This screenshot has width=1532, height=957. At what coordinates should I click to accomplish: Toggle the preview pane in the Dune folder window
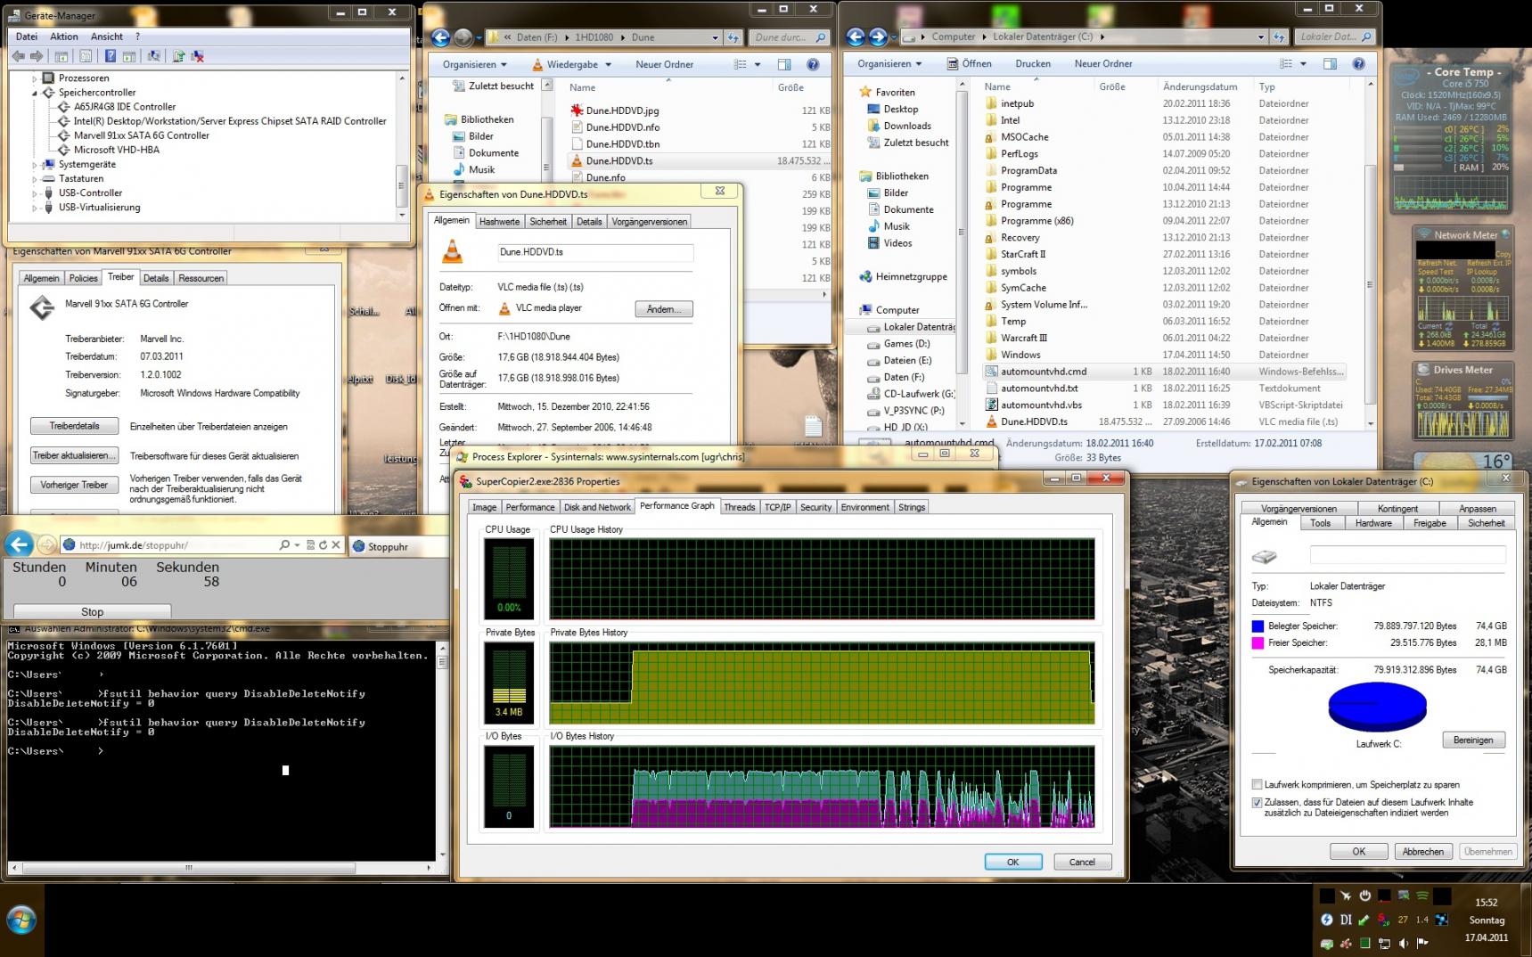[x=784, y=64]
